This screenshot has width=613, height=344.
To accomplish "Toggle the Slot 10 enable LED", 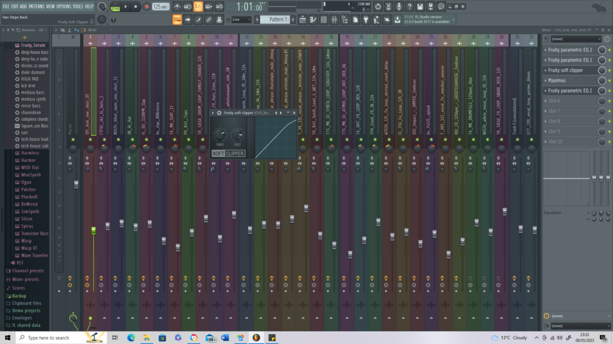I will (x=609, y=142).
